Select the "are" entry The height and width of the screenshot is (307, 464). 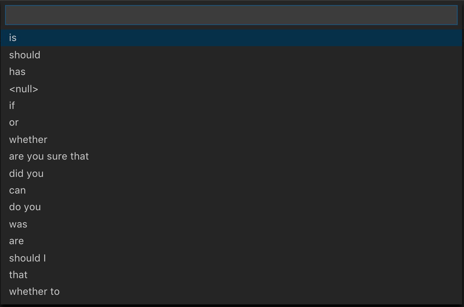(x=231, y=241)
